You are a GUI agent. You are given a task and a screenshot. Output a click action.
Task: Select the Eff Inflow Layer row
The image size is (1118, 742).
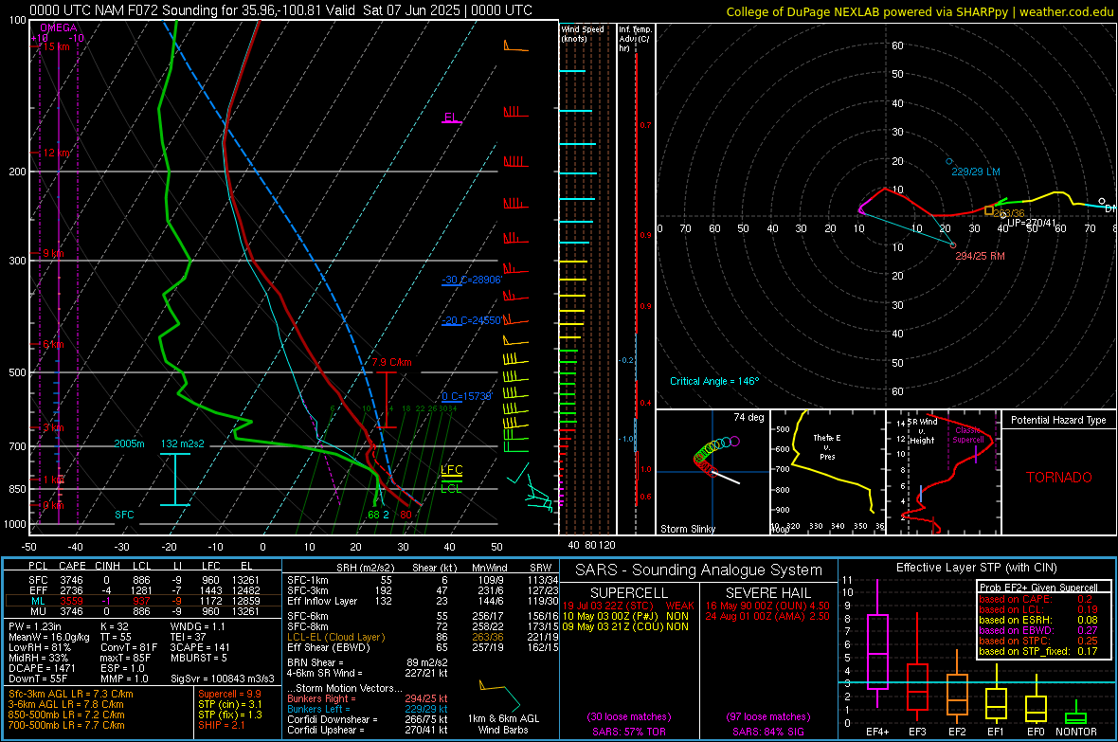click(423, 601)
